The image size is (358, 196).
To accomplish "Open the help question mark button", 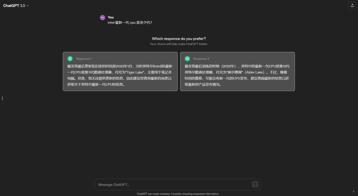I will tap(353, 192).
